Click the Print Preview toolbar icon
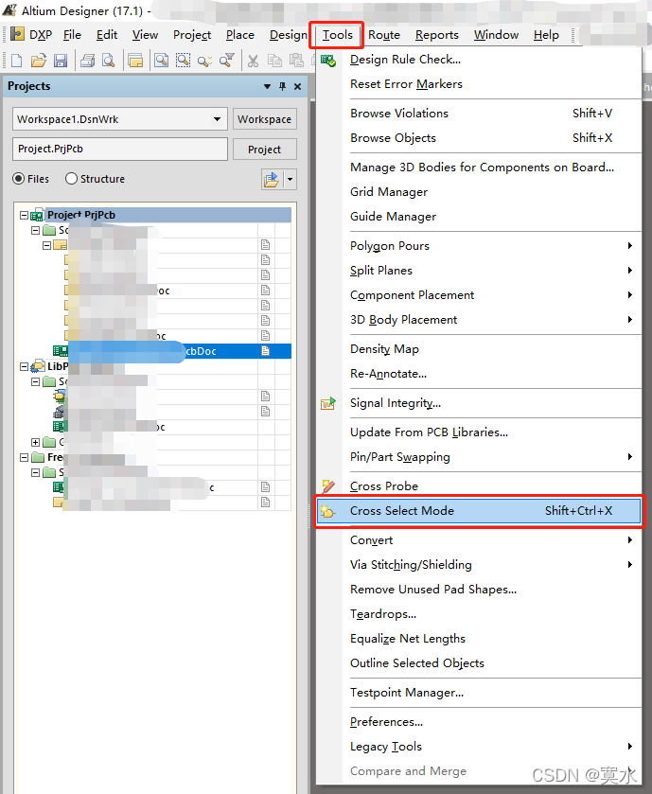This screenshot has width=652, height=794. (x=108, y=61)
